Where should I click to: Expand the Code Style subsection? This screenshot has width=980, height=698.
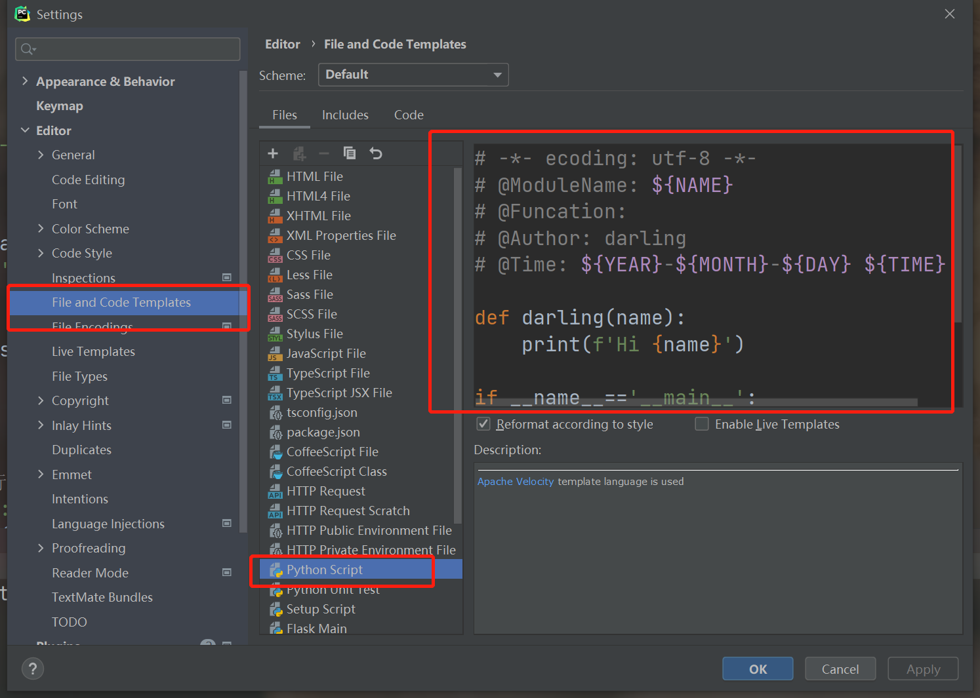(41, 253)
